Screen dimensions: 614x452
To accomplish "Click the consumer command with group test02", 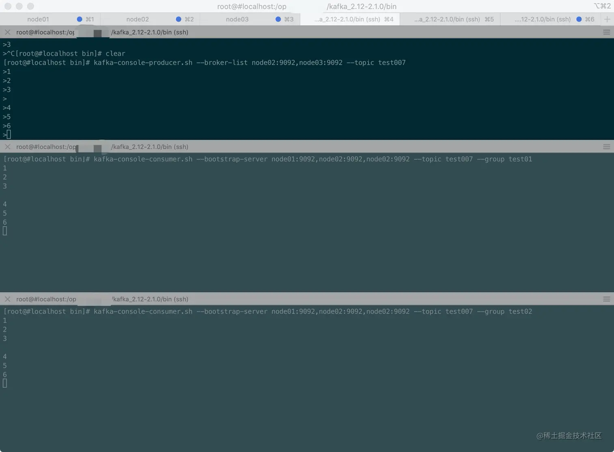I will (x=268, y=311).
